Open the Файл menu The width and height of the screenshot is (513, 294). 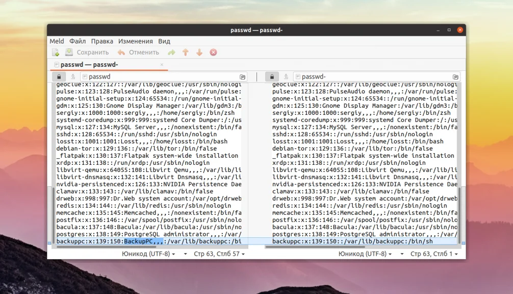[78, 41]
